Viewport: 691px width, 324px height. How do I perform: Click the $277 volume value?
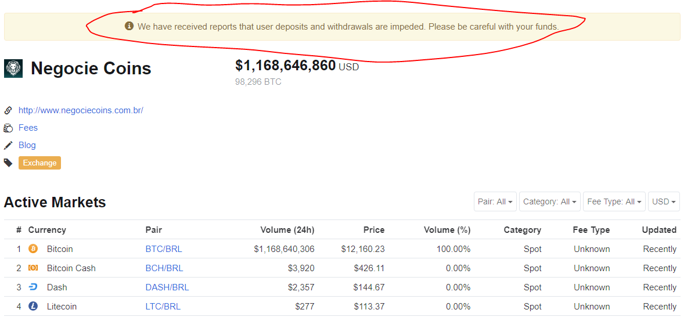pos(305,307)
